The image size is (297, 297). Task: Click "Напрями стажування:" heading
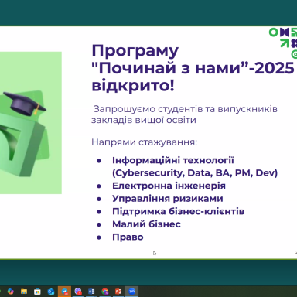144,142
